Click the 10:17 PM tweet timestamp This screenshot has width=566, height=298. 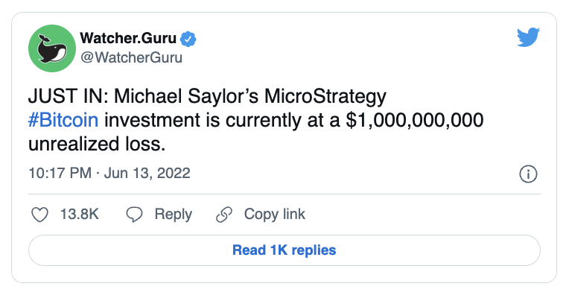(60, 174)
